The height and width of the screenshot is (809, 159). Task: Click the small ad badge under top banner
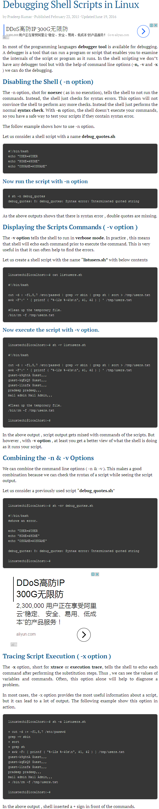coord(6,37)
